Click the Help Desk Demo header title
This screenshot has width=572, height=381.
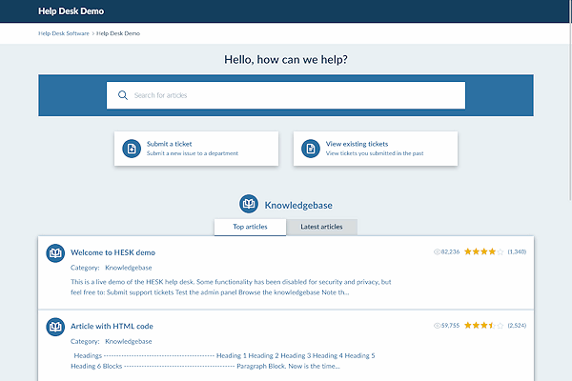point(71,11)
